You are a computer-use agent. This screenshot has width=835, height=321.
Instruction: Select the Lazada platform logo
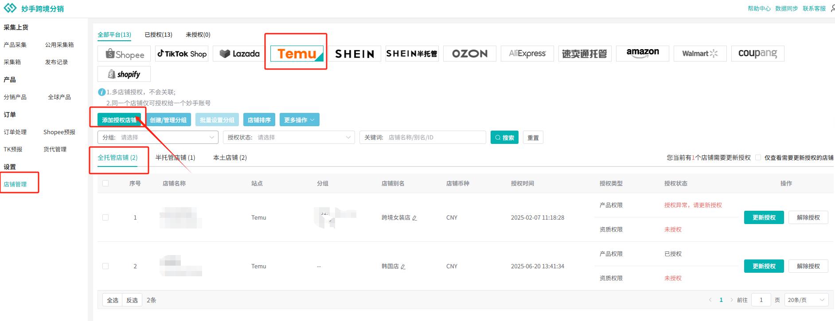[239, 54]
